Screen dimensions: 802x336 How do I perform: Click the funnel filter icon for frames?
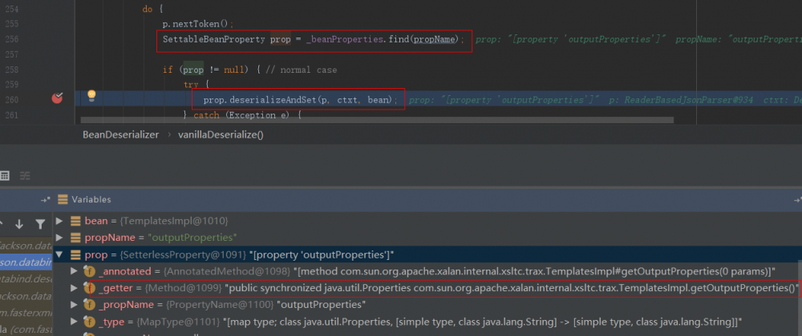click(40, 224)
